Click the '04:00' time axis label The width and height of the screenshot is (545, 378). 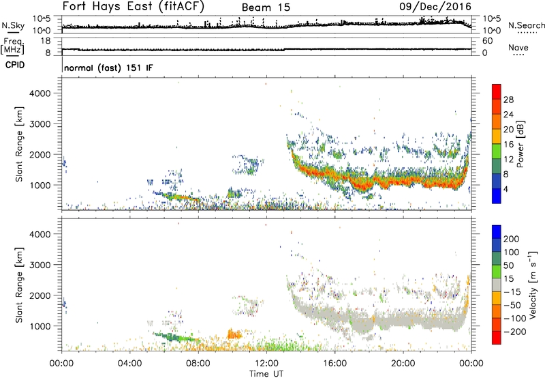coord(129,364)
